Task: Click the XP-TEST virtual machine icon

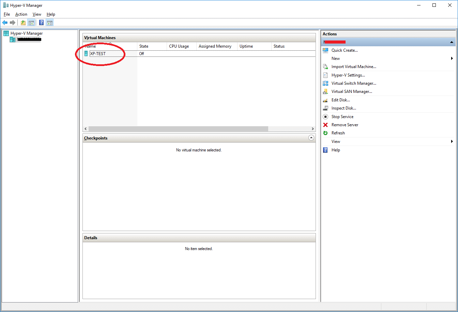Action: point(86,53)
